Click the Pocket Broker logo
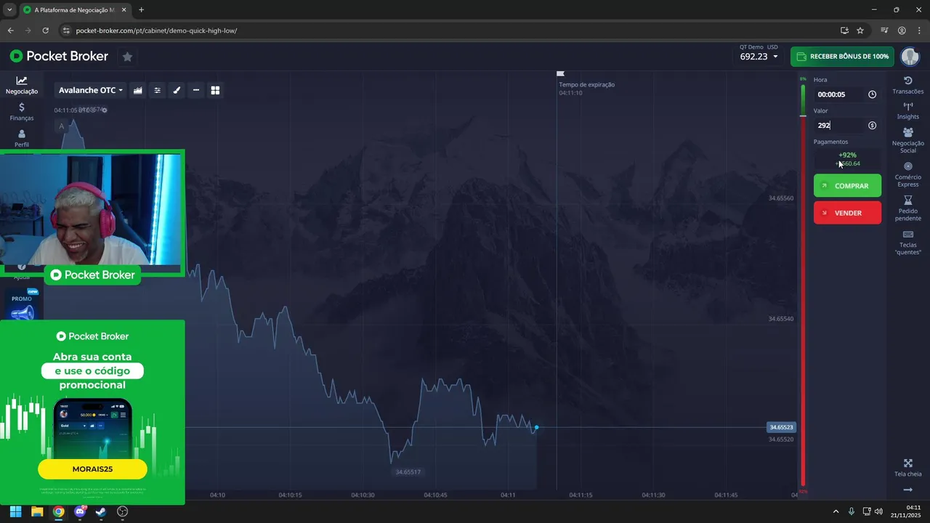Screen dimensions: 930x523 [59, 56]
